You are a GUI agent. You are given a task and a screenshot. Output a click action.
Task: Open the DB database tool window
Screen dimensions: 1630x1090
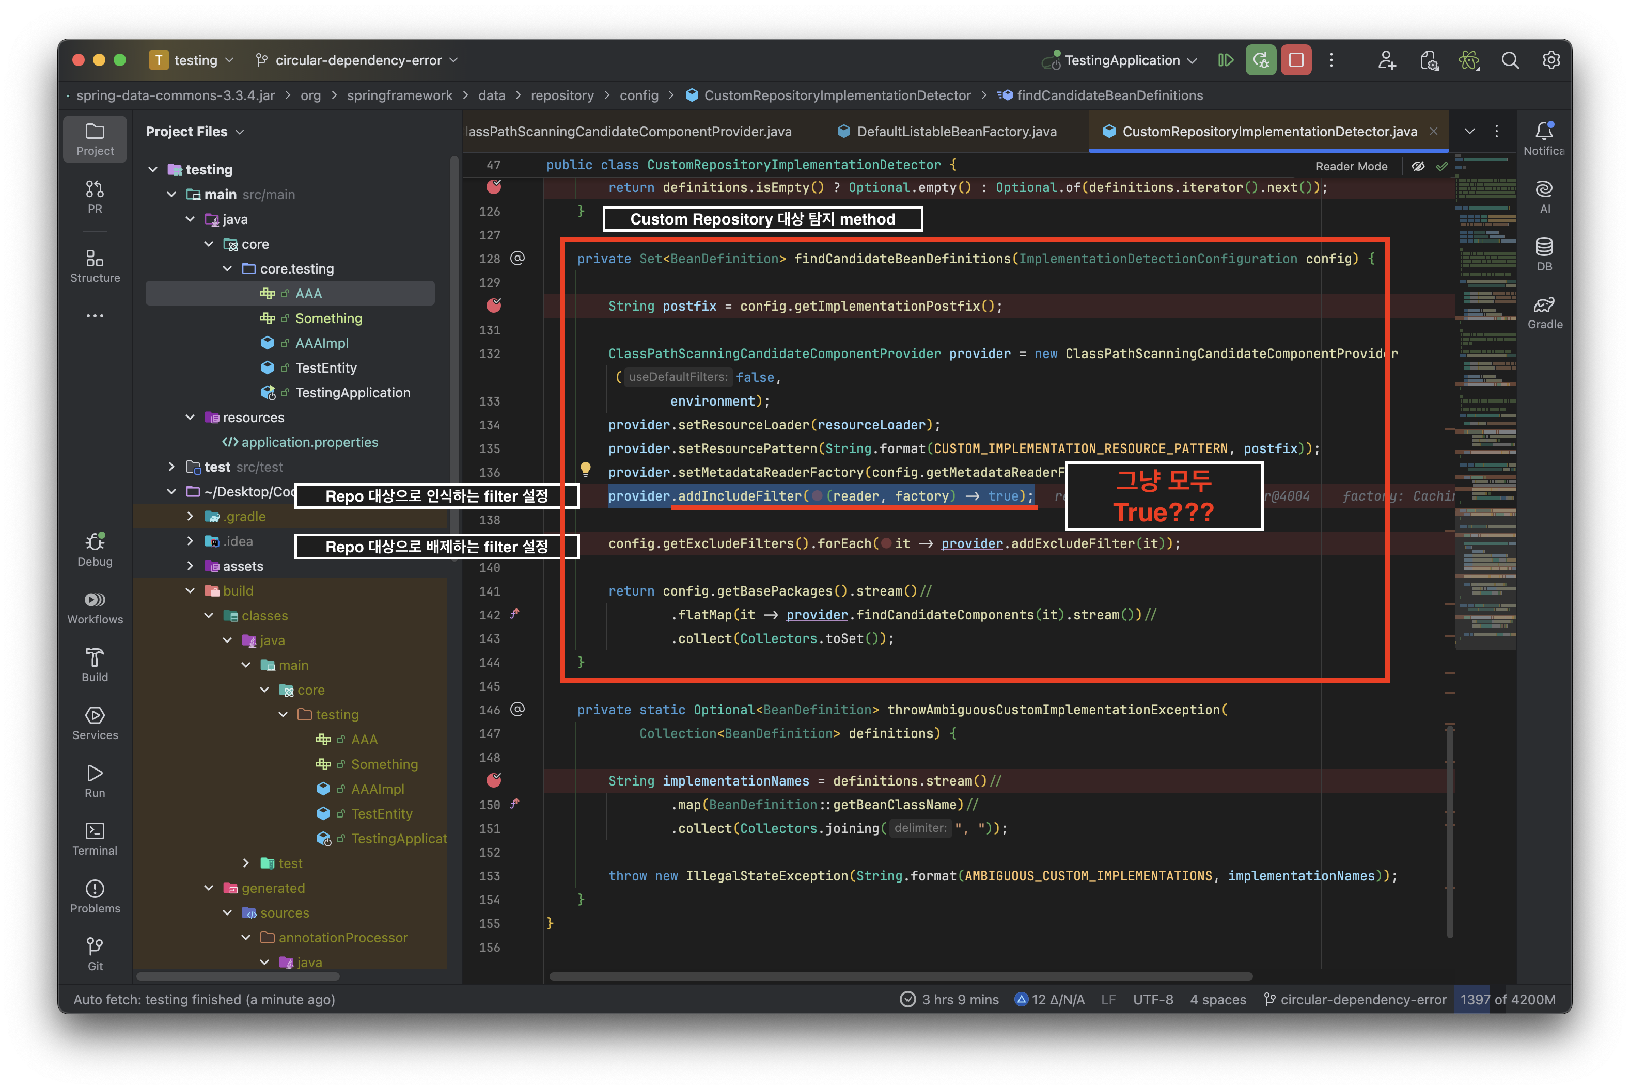coord(1544,254)
